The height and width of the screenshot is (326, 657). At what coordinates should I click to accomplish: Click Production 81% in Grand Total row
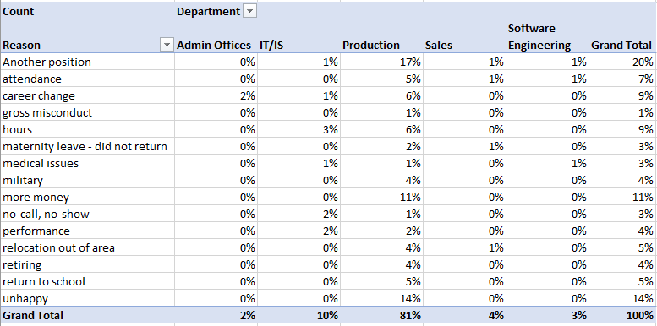click(381, 315)
